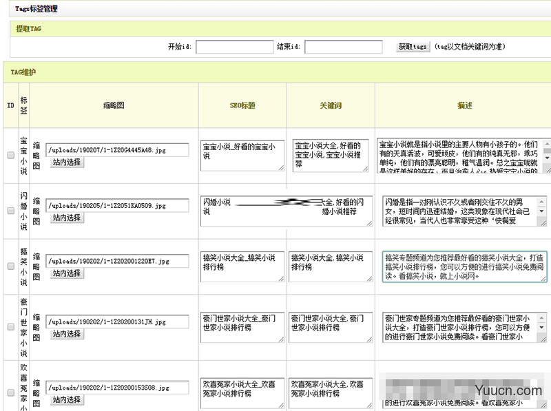Edit the 搞笑小说 thumbnail path field

[117, 262]
